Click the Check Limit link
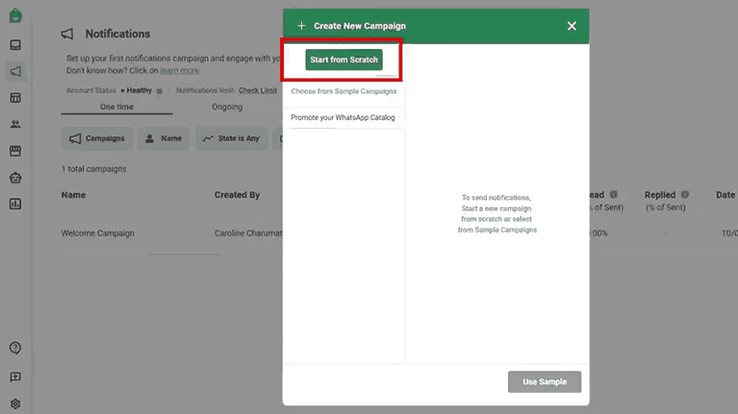 (257, 90)
